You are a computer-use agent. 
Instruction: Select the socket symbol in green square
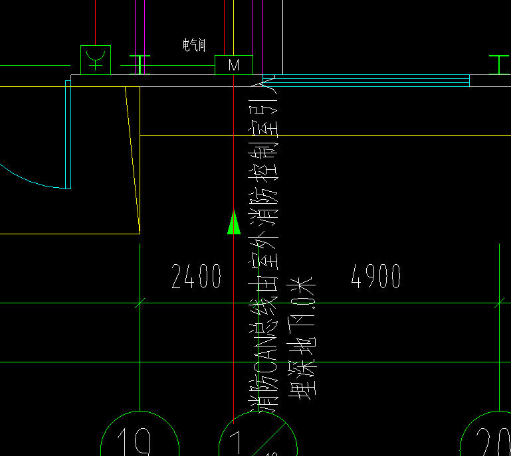96,60
